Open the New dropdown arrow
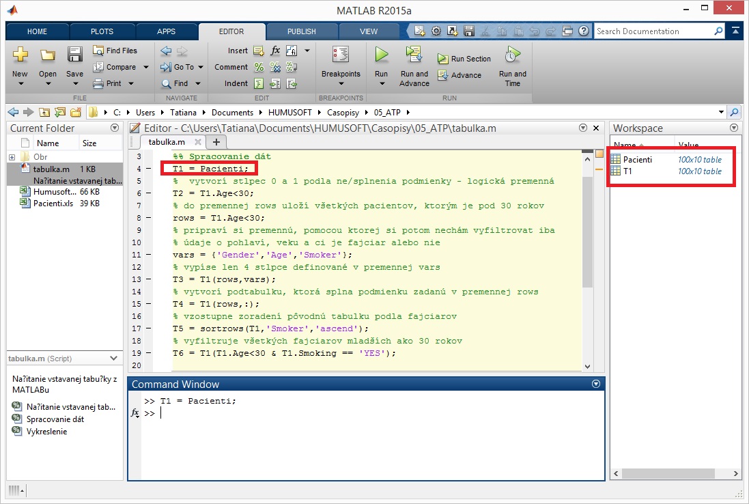The image size is (749, 504). [20, 84]
